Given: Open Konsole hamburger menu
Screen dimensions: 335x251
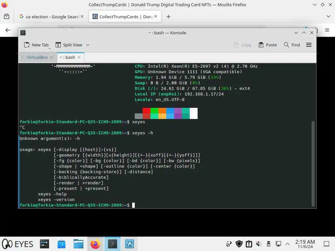Looking at the screenshot, I should (309, 45).
